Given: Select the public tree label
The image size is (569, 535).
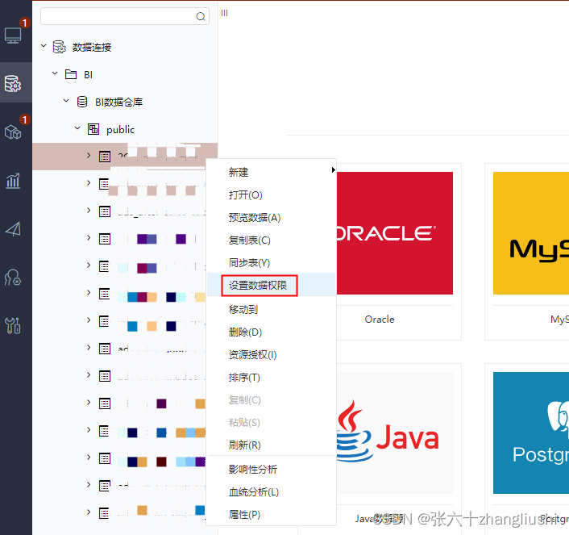Looking at the screenshot, I should click(120, 129).
